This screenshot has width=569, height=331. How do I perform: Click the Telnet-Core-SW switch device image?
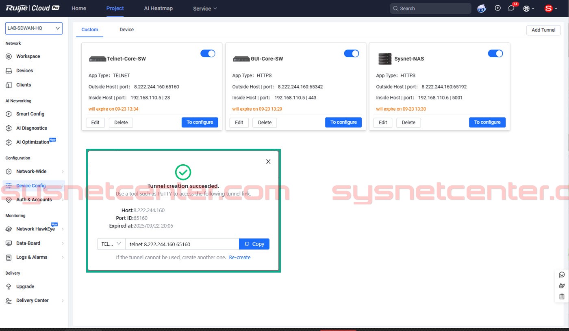click(98, 59)
